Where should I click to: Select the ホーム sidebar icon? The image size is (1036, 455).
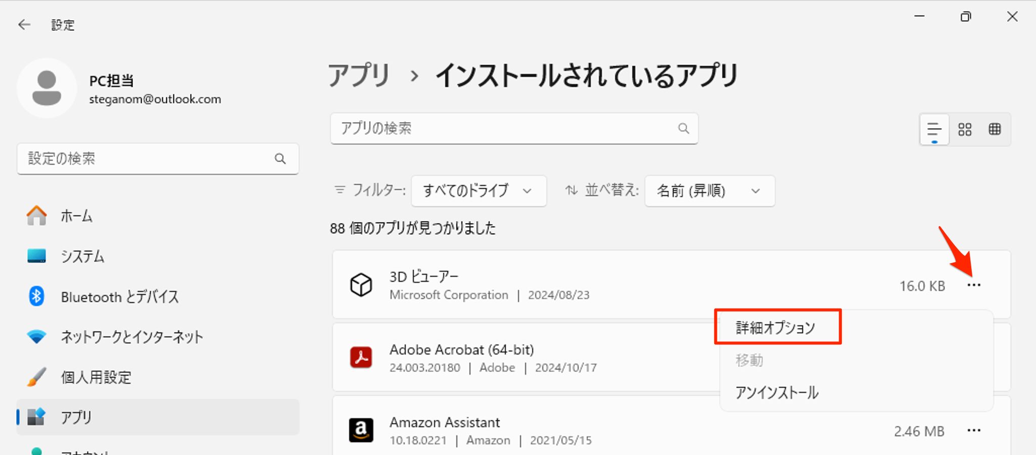tap(36, 216)
